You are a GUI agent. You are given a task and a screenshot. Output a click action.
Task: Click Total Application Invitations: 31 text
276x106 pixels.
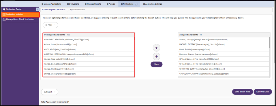55,102
